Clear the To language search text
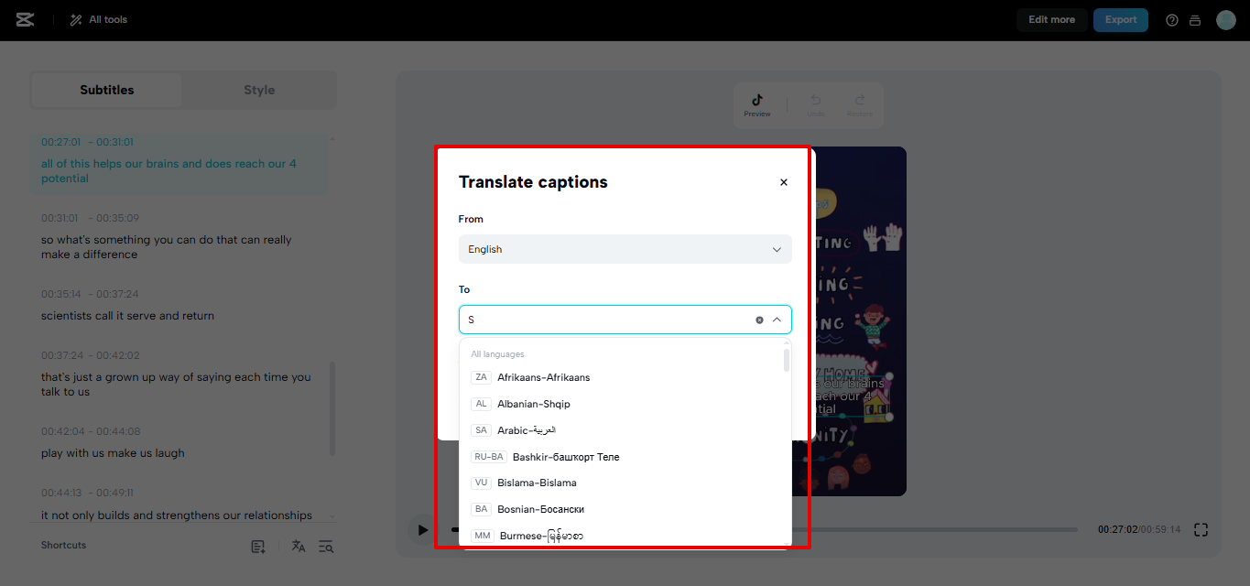 pyautogui.click(x=759, y=320)
